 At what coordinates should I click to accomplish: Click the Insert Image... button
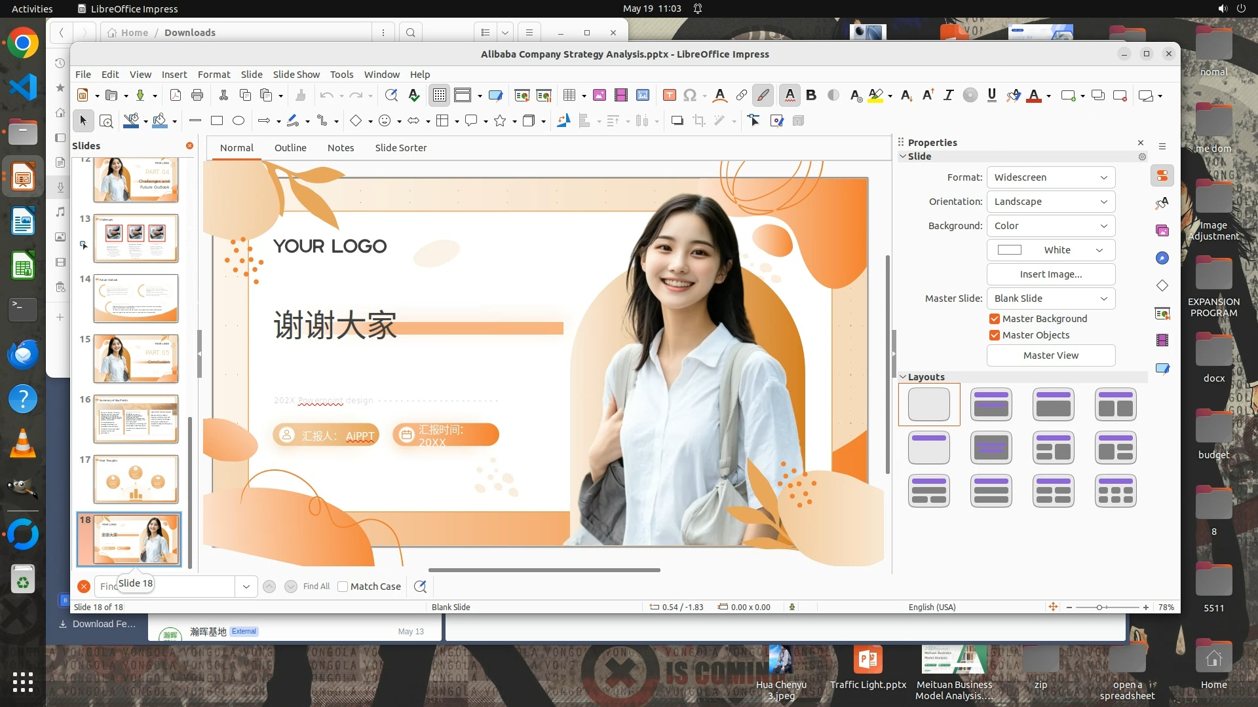coord(1050,274)
